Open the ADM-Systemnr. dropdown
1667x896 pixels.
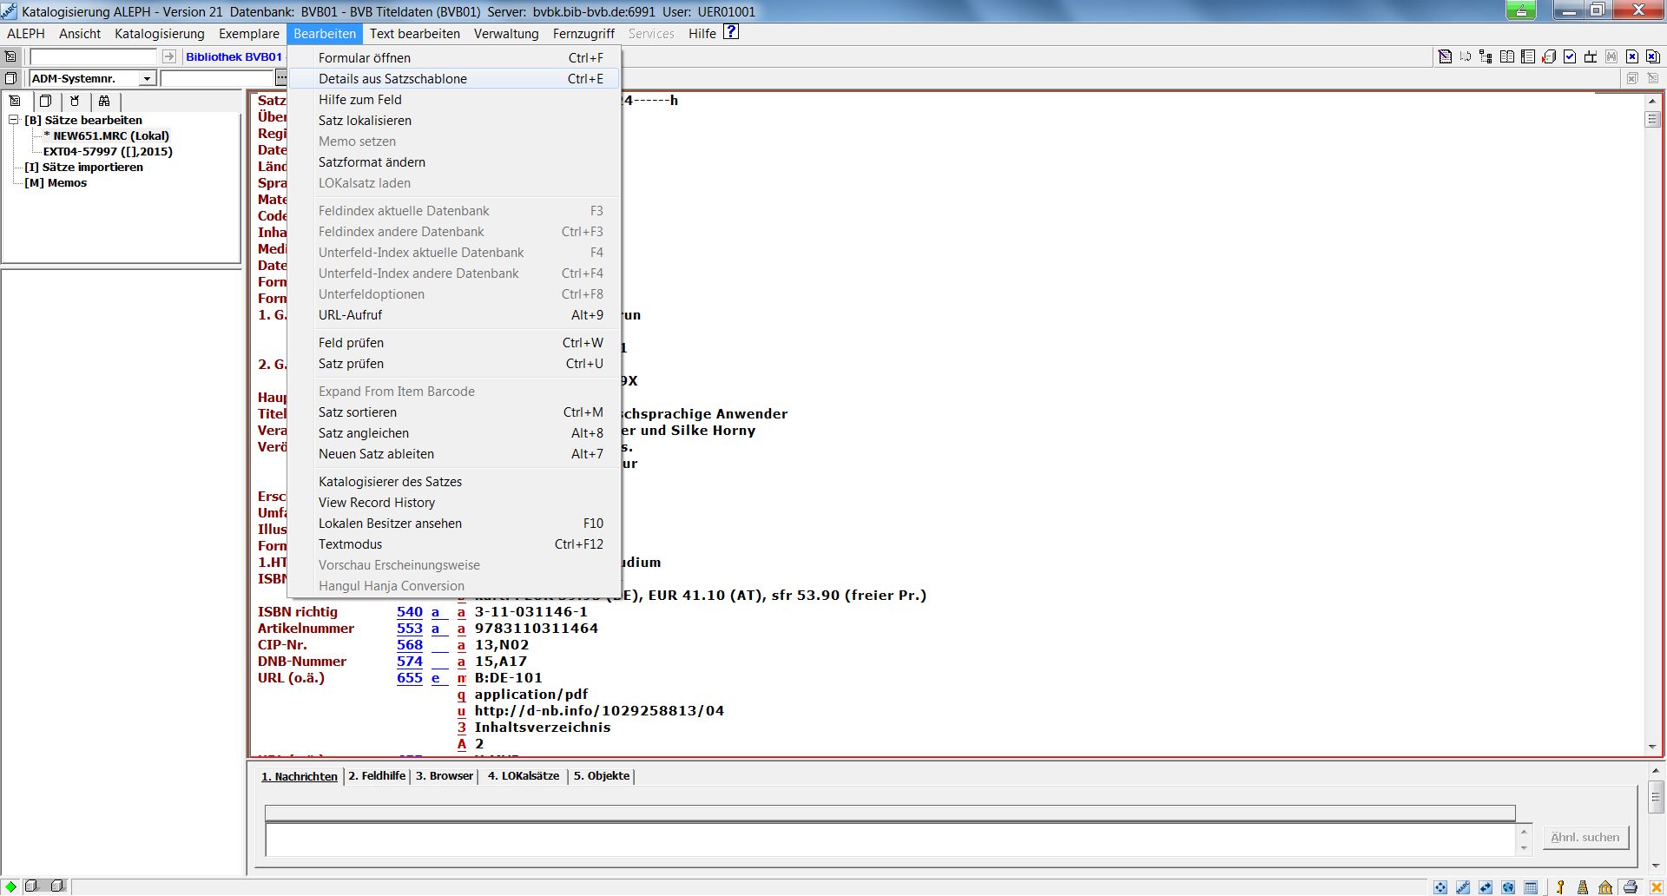tap(147, 79)
